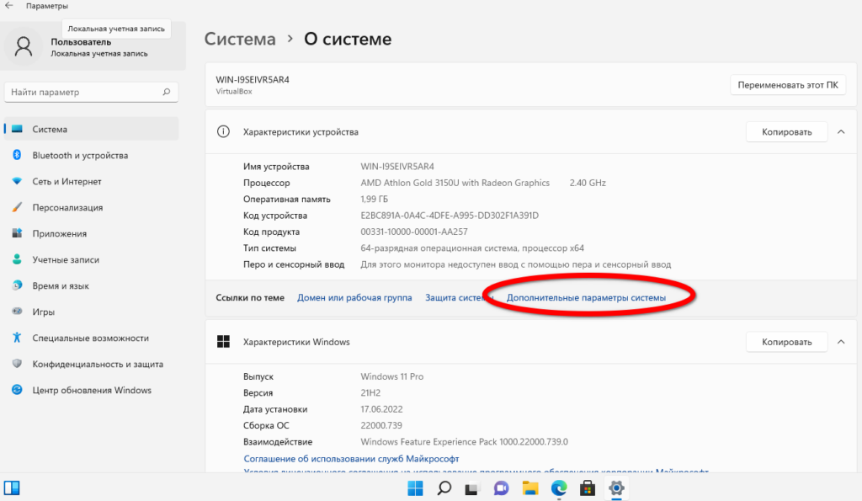Focus the Найти параметр search field

pos(91,92)
